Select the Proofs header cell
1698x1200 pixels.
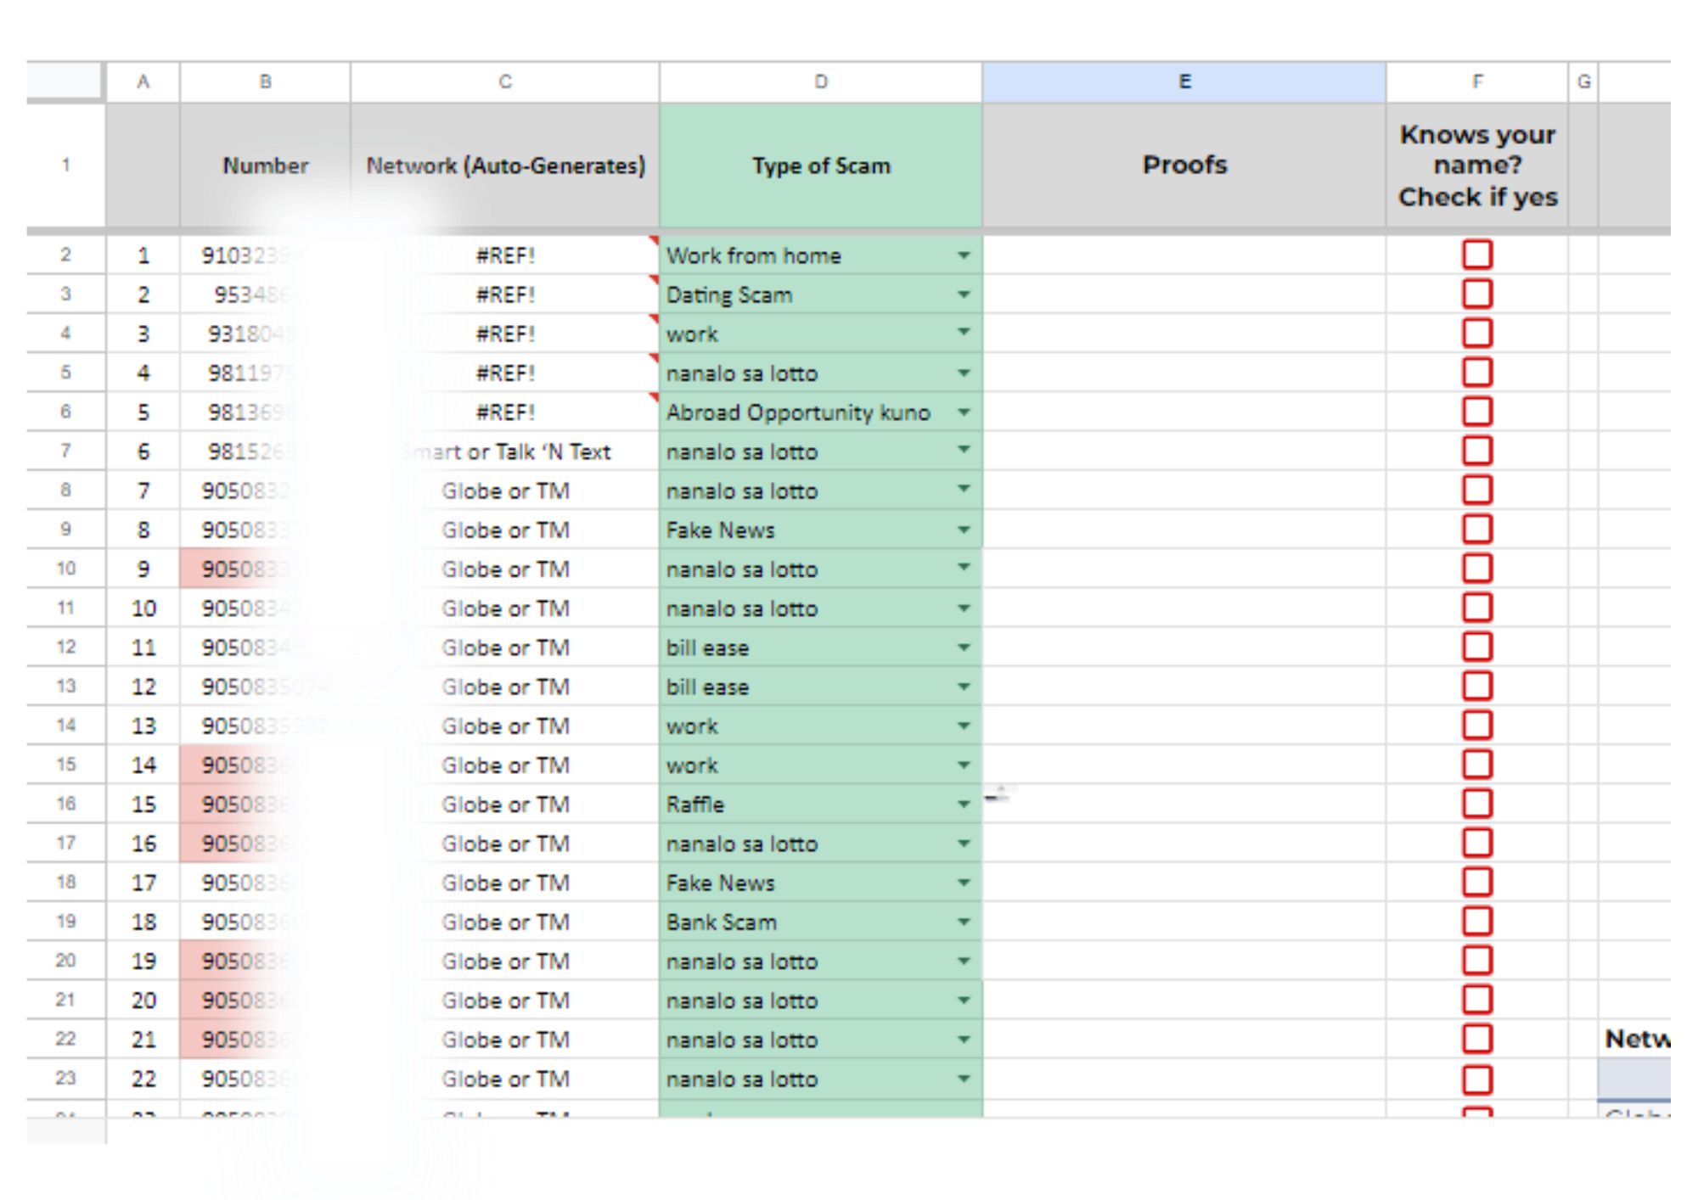click(1184, 165)
